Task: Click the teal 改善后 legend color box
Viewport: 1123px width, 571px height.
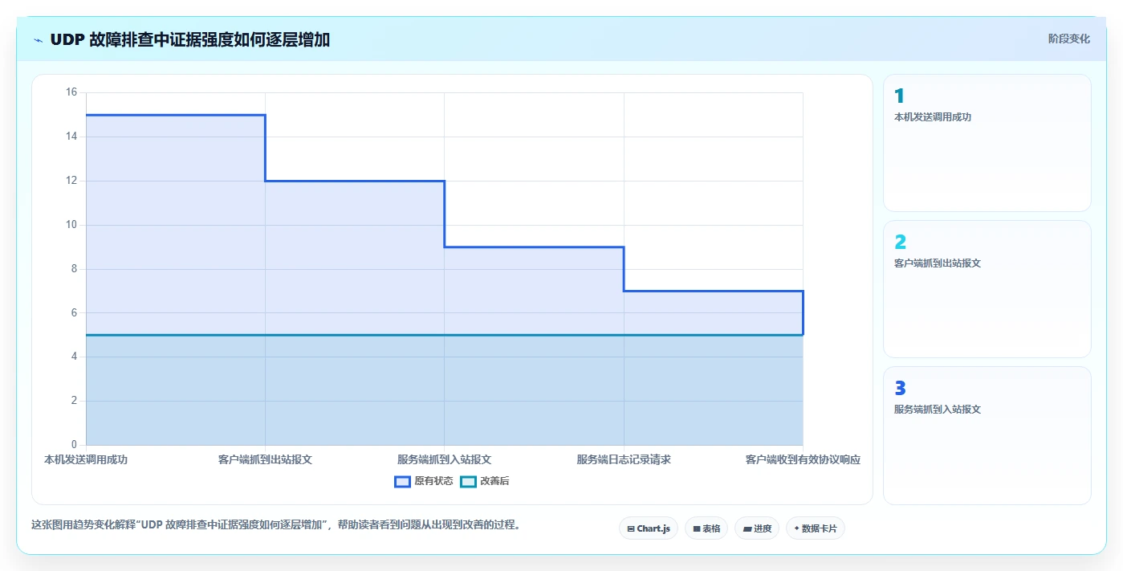Action: coord(468,481)
